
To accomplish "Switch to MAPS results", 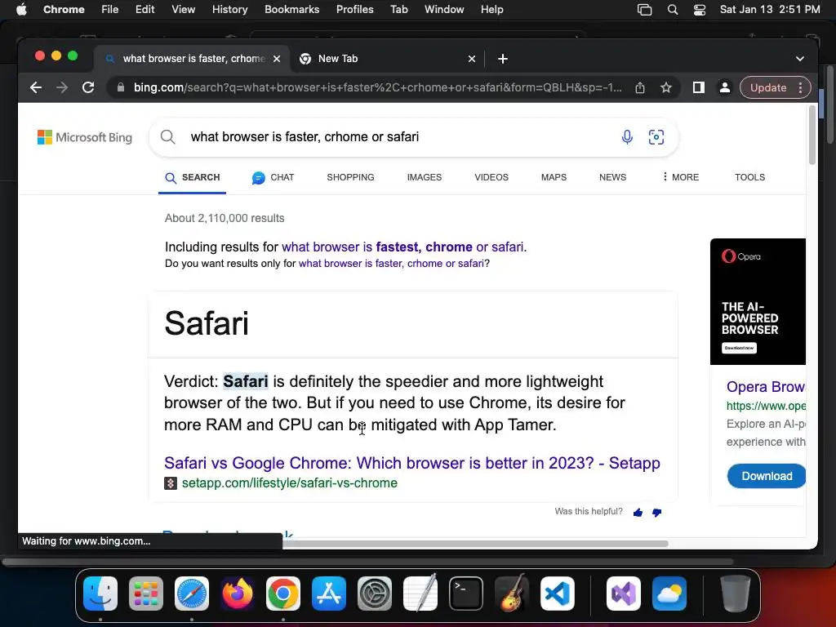I will 554,177.
